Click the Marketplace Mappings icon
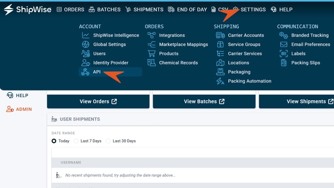This screenshot has height=188, width=334. tap(152, 44)
